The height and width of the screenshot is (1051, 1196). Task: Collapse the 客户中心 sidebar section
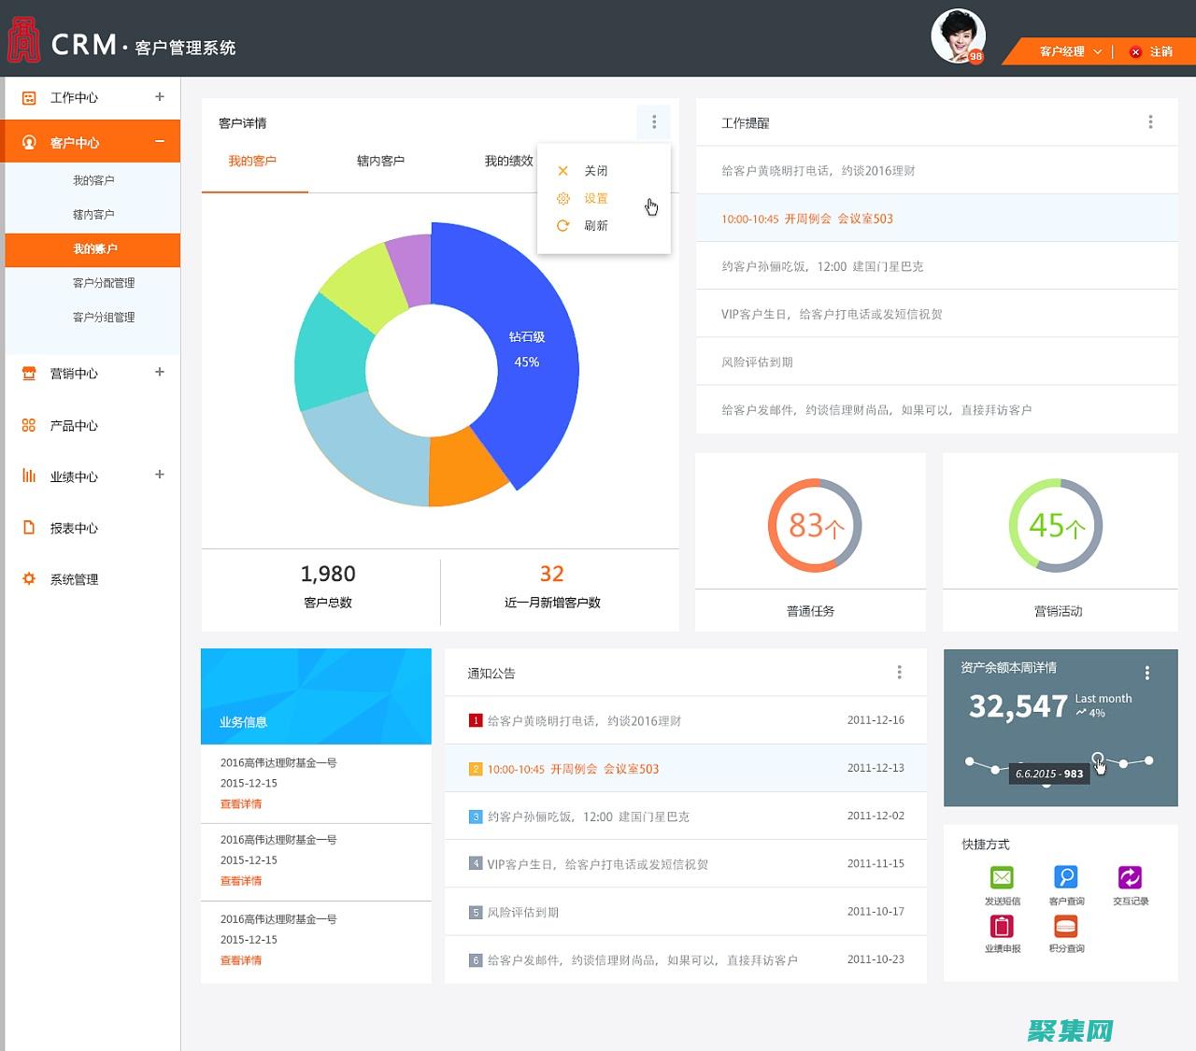tap(159, 141)
